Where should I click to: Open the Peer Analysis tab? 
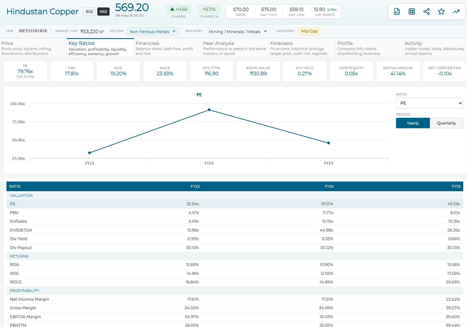(x=235, y=48)
